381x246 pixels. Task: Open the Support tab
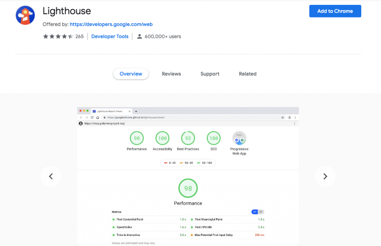[210, 74]
